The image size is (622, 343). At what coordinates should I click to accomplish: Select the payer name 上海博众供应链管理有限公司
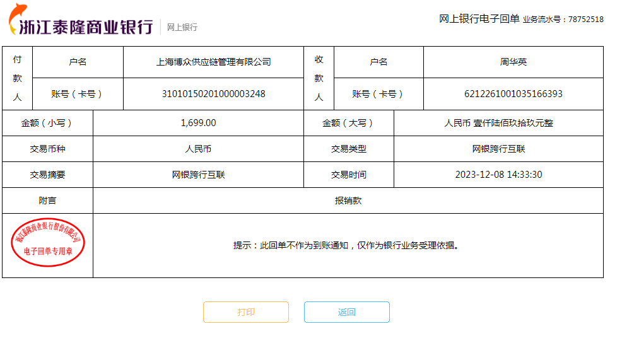coord(213,62)
